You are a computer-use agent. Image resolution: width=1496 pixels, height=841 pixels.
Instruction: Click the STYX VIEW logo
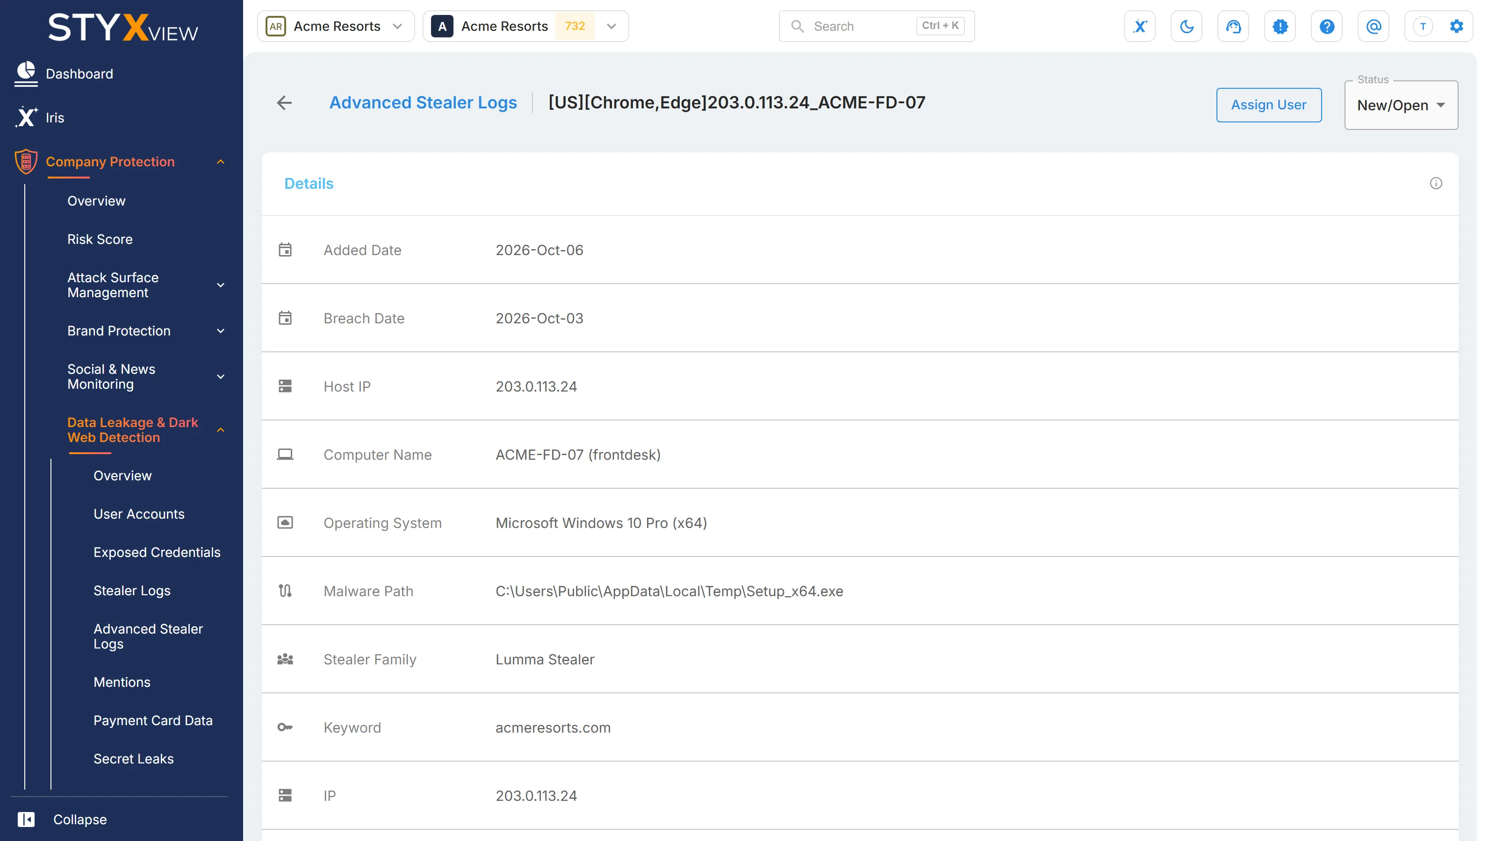pos(122,27)
